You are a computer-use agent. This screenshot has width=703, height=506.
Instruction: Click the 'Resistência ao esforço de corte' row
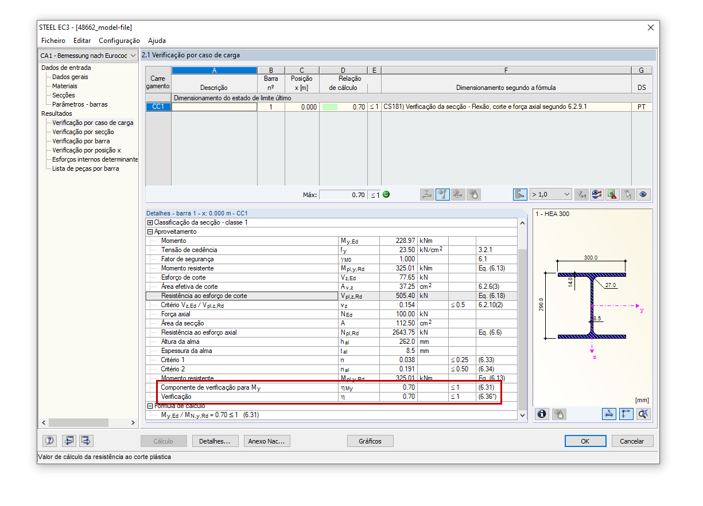(332, 296)
